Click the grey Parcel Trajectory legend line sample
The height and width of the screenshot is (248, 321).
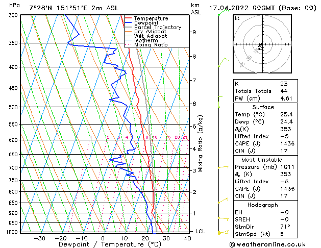(129, 27)
